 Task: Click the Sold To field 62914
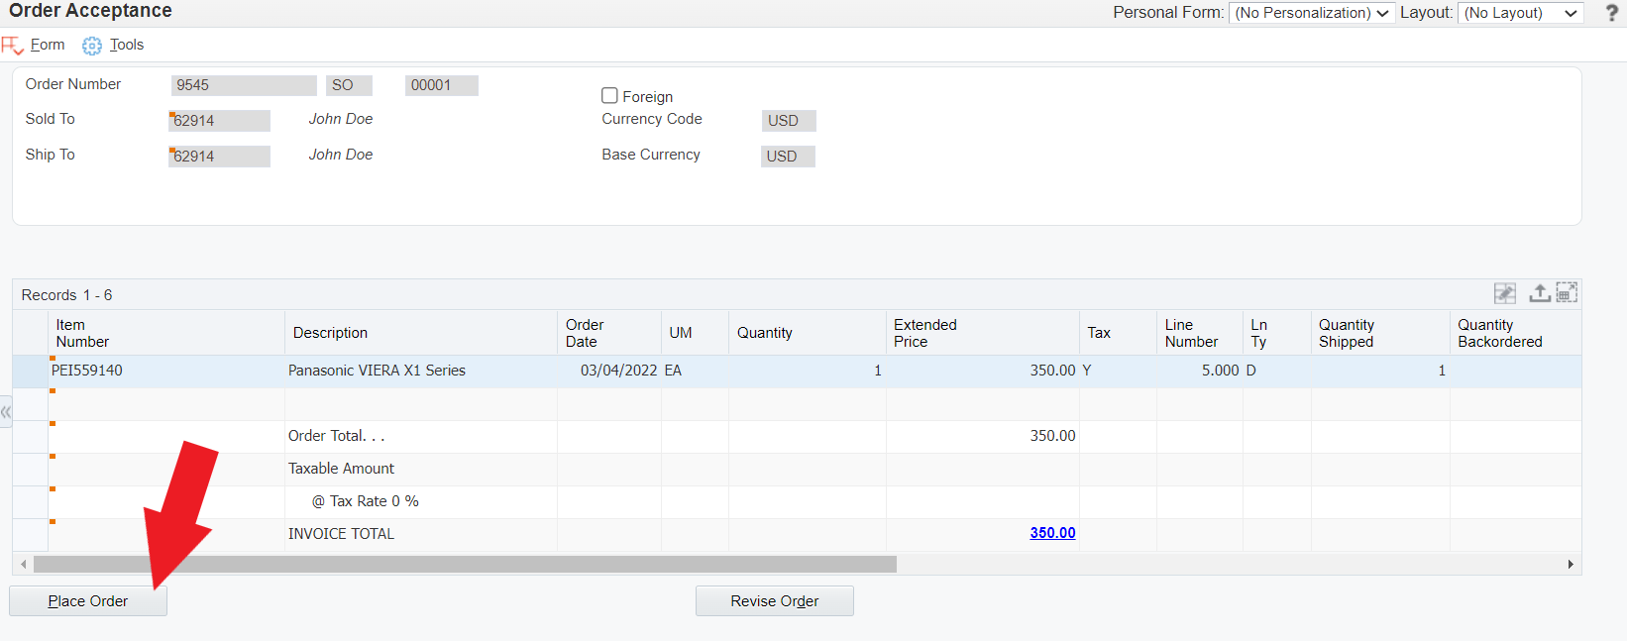[219, 121]
